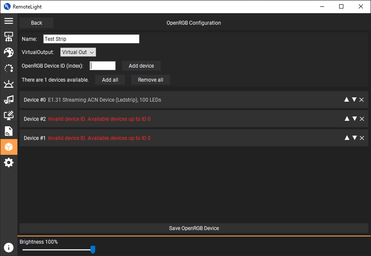Screen dimensions: 371x256
Task: Open the Outputs network icon in sidebar
Action: coord(9,37)
